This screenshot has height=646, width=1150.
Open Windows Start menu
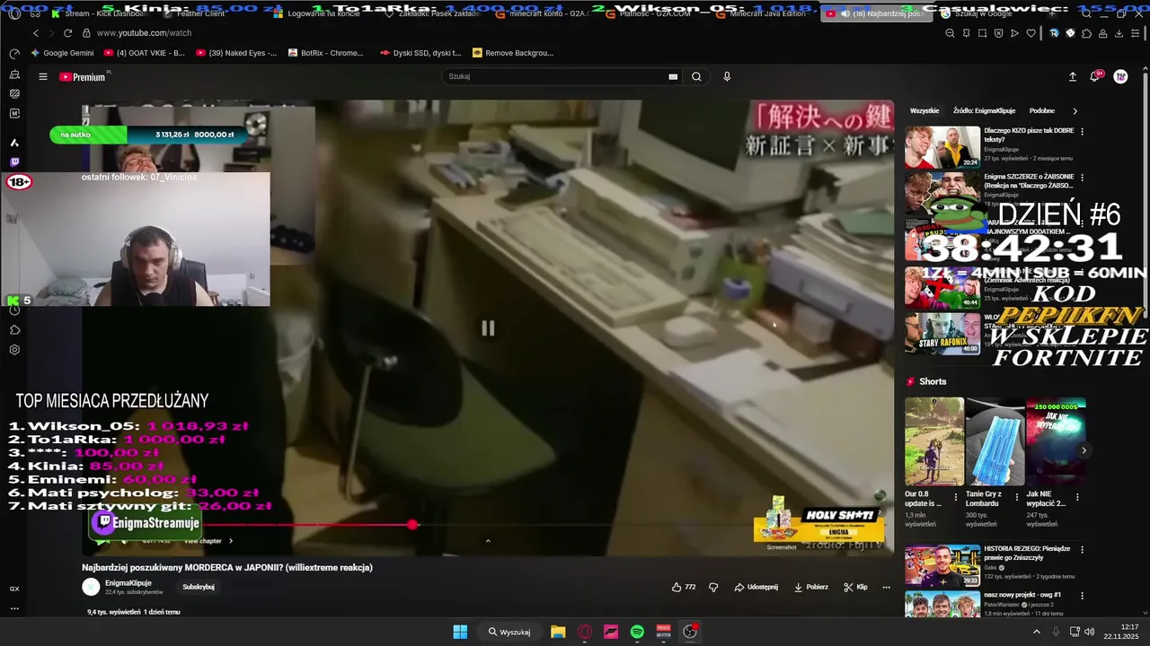click(460, 632)
